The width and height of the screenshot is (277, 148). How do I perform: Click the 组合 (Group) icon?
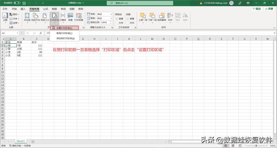178,15
